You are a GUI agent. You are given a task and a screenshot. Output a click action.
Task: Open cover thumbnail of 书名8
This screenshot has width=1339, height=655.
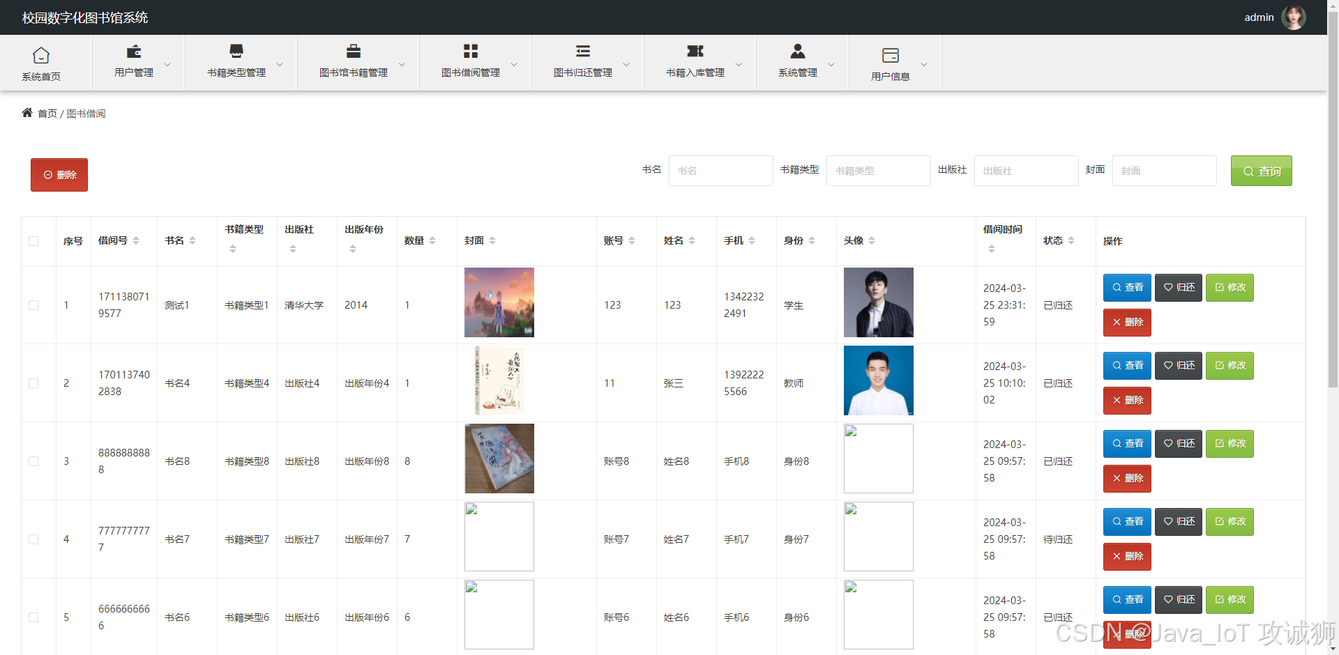click(499, 458)
